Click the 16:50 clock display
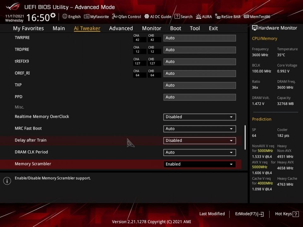The height and width of the screenshot is (227, 303). pyautogui.click(x=38, y=18)
